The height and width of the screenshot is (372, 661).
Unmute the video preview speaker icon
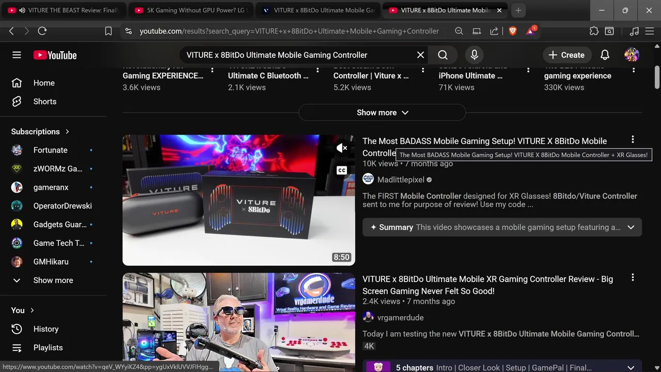(342, 148)
